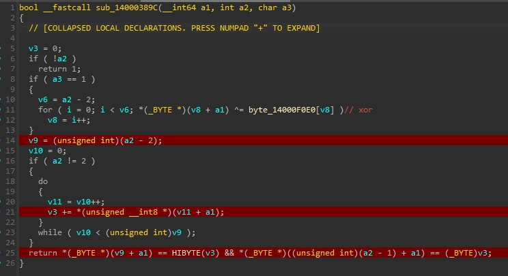
Task: Click line number 26 in the gutter
Action: (12, 263)
